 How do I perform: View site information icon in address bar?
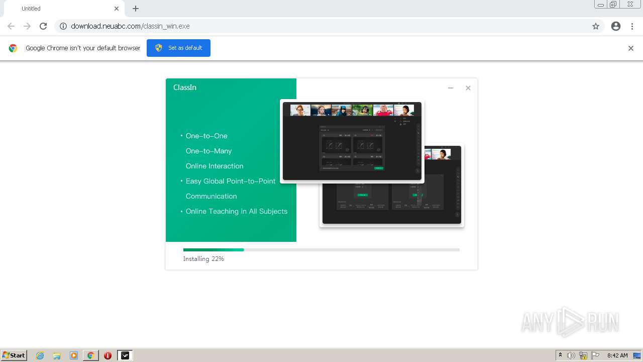(63, 26)
